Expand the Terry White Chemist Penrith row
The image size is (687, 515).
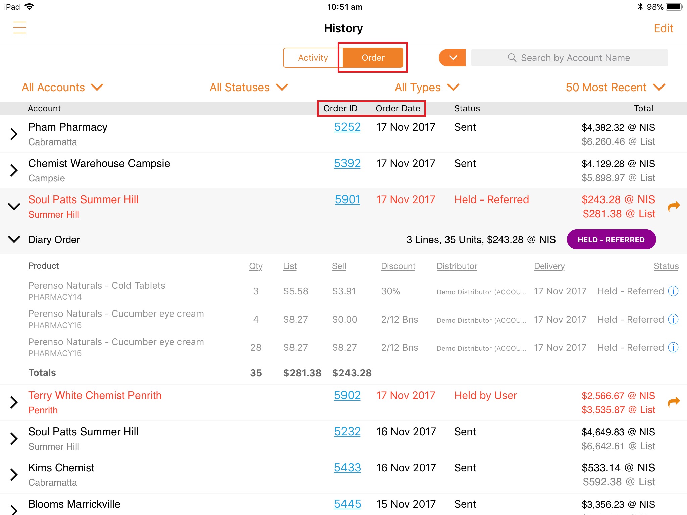[14, 402]
